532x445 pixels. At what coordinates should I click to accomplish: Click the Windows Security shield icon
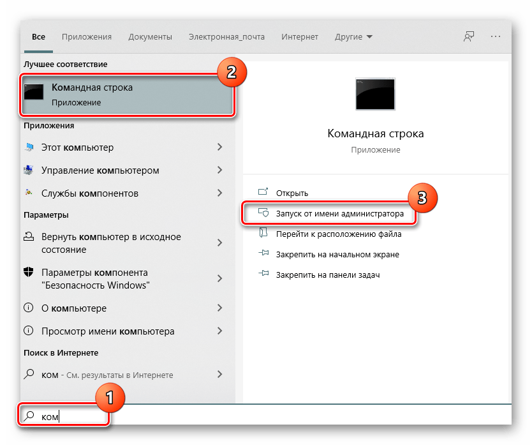[x=29, y=272]
